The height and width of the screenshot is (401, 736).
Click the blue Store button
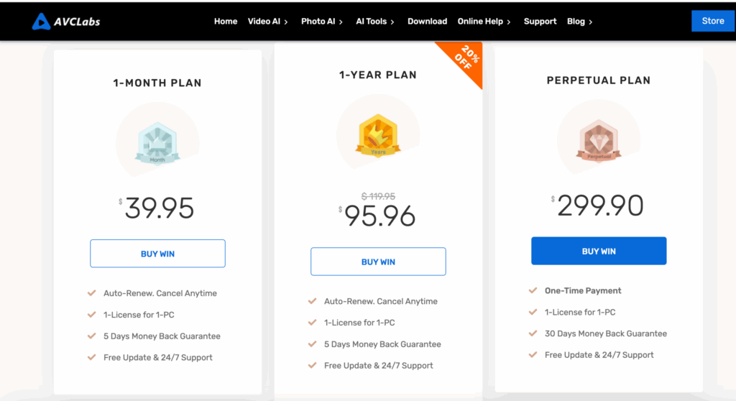(x=712, y=21)
